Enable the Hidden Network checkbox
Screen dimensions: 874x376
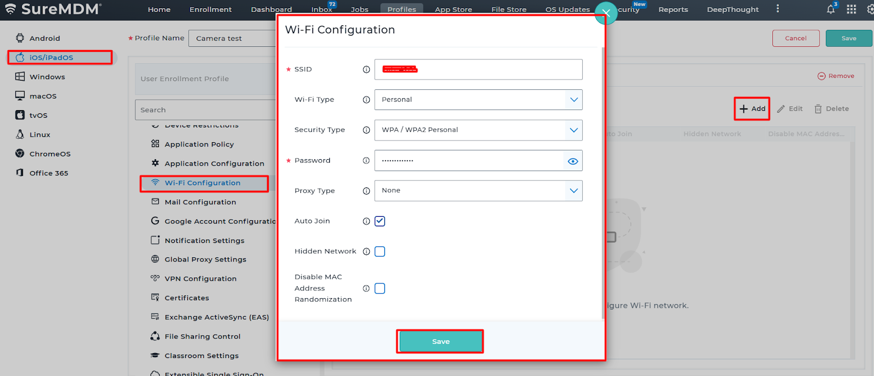pos(380,251)
